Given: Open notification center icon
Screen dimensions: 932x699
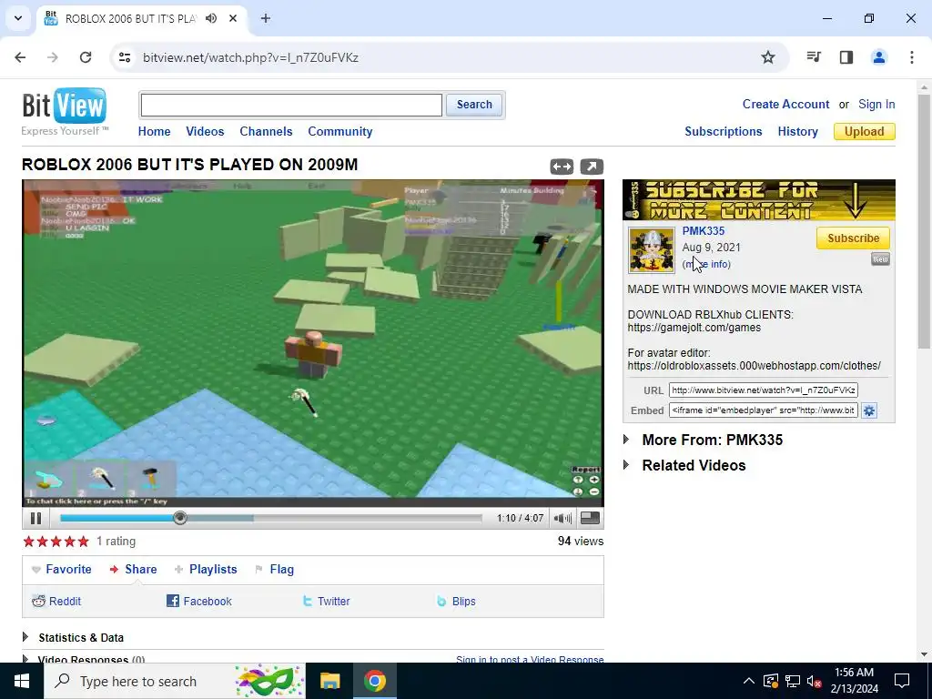Looking at the screenshot, I should click(x=902, y=681).
